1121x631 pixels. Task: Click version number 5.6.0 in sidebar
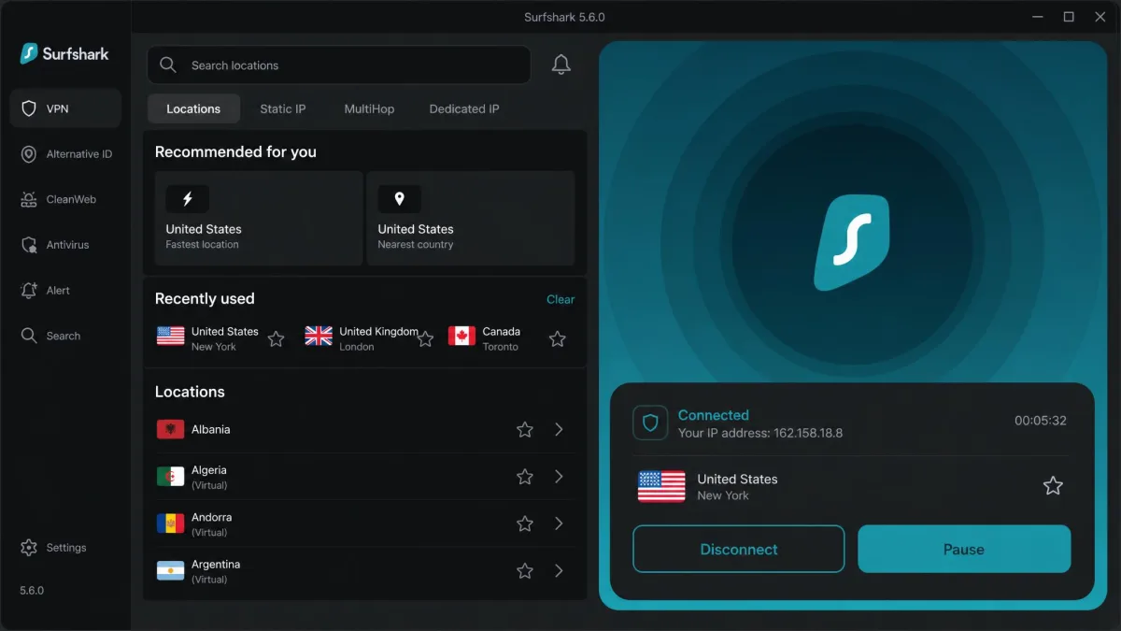pyautogui.click(x=32, y=591)
